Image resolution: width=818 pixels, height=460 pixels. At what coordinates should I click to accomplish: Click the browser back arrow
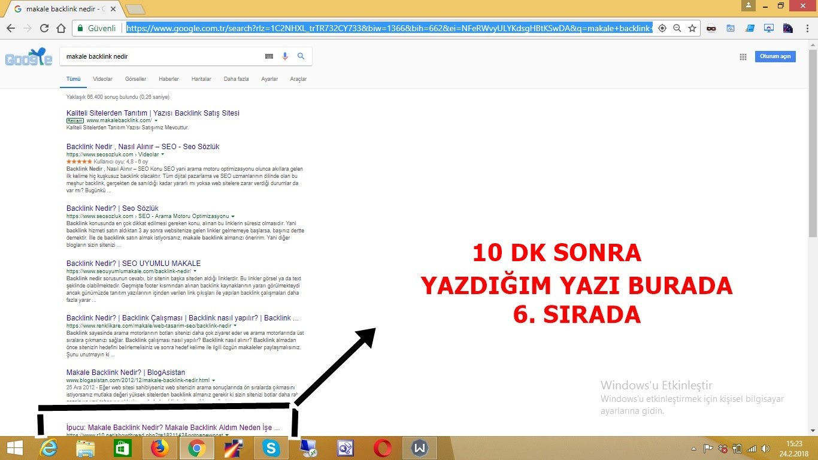11,28
